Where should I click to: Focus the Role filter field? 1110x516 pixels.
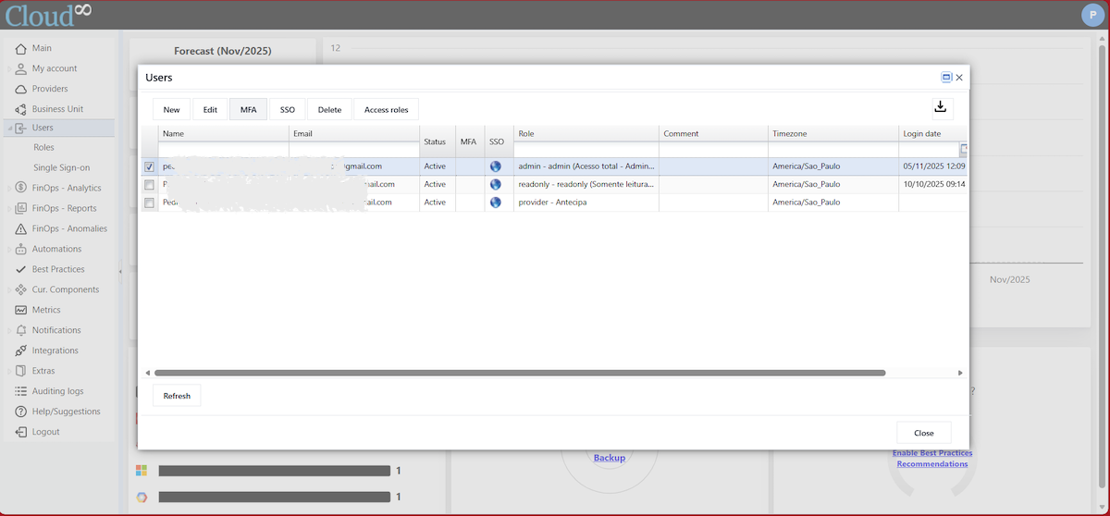586,150
